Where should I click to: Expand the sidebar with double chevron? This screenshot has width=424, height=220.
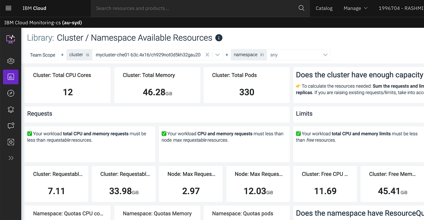coord(11,158)
